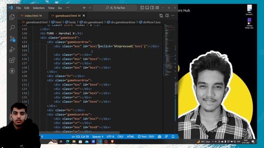The image size is (264, 148).
Task: Click the weather widget in the taskbar
Action: pos(203,141)
